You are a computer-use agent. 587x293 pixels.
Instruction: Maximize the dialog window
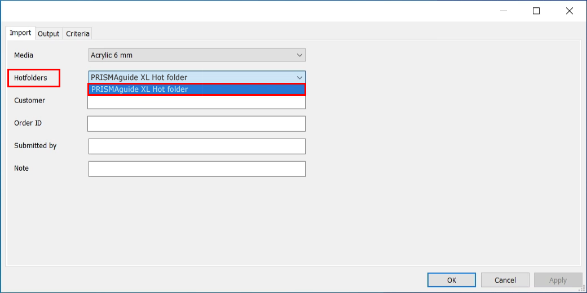tap(536, 11)
